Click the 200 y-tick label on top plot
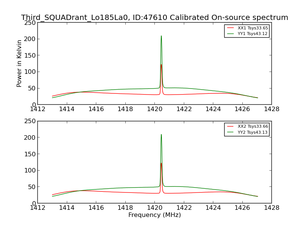 30,39
